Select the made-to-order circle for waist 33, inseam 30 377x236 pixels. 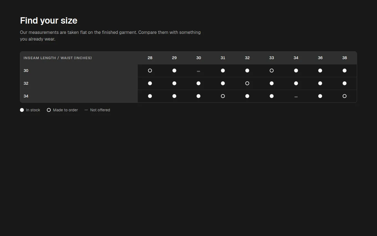point(272,71)
